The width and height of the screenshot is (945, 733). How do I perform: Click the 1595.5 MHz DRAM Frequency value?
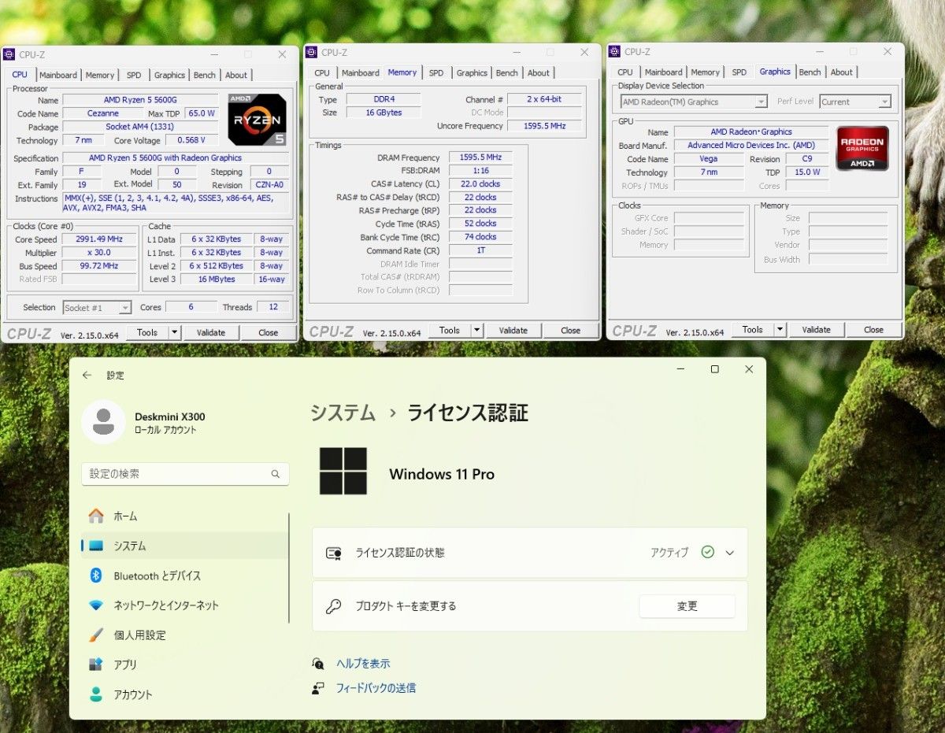pyautogui.click(x=480, y=157)
